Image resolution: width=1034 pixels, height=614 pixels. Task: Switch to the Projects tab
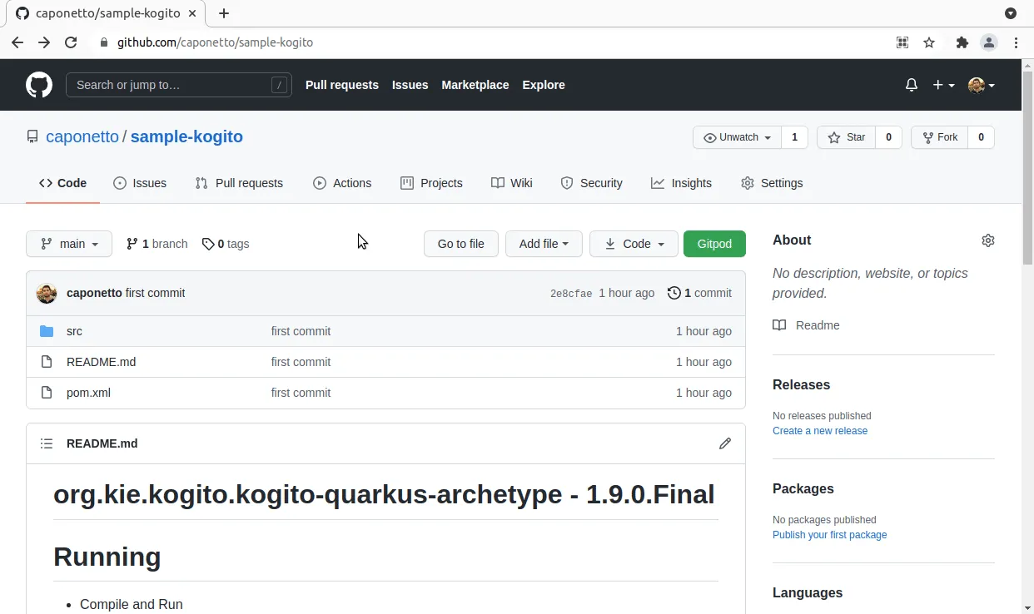pos(431,183)
